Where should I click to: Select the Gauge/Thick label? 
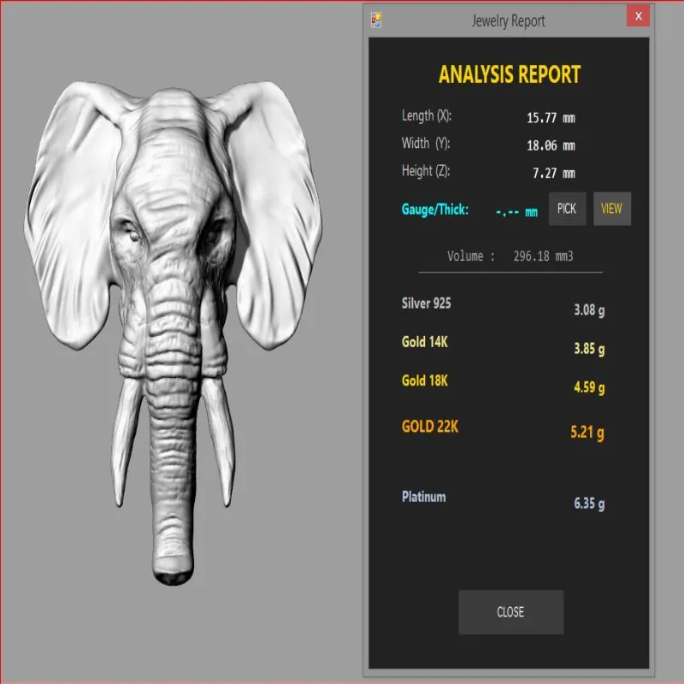434,209
